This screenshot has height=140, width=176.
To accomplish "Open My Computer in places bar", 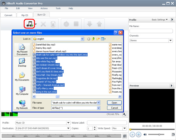I will pos(22,91).
